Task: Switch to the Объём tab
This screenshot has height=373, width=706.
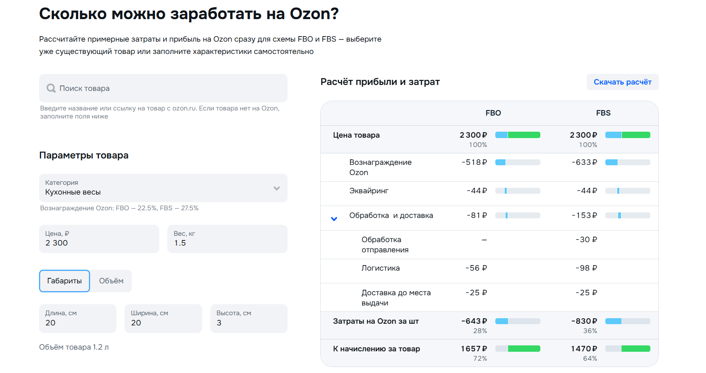Action: pyautogui.click(x=111, y=281)
